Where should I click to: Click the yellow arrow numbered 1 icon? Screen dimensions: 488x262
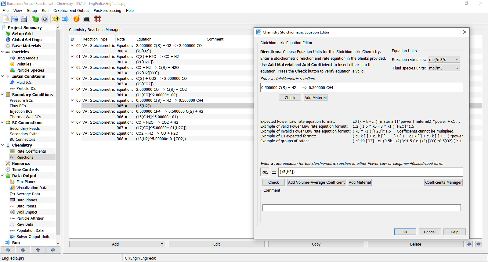pyautogui.click(x=56, y=19)
